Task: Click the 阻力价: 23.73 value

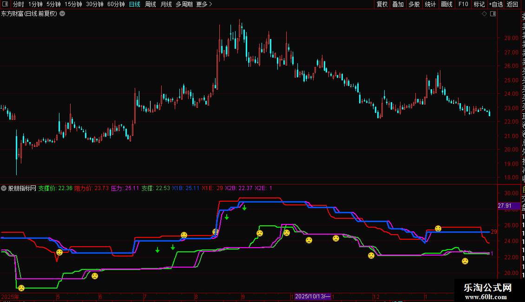Action: pyautogui.click(x=92, y=188)
